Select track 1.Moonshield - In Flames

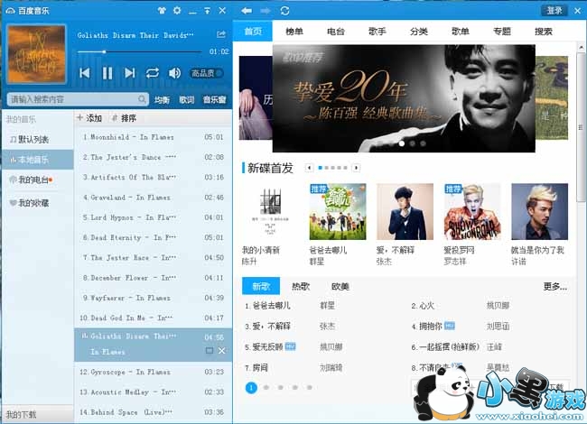[154, 137]
